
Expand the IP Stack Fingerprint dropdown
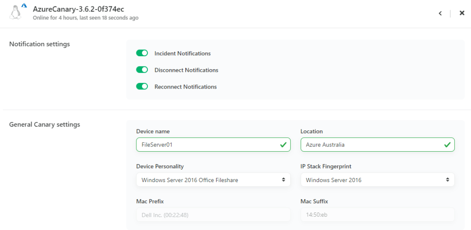377,180
